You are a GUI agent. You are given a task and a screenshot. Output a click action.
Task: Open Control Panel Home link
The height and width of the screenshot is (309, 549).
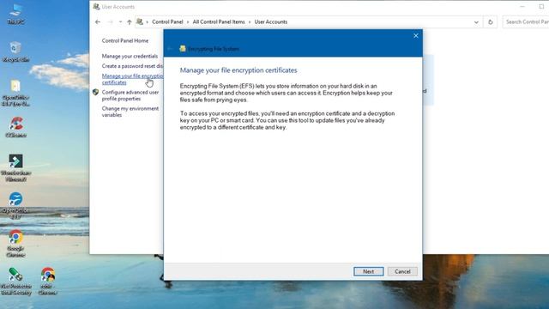125,40
